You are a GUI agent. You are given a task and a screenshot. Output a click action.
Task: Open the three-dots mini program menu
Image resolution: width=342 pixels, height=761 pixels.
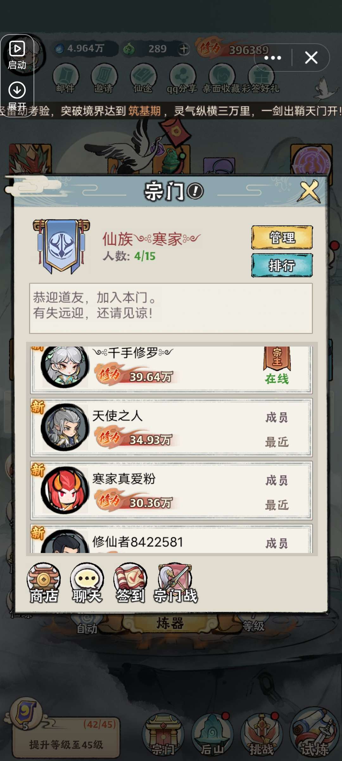[273, 58]
